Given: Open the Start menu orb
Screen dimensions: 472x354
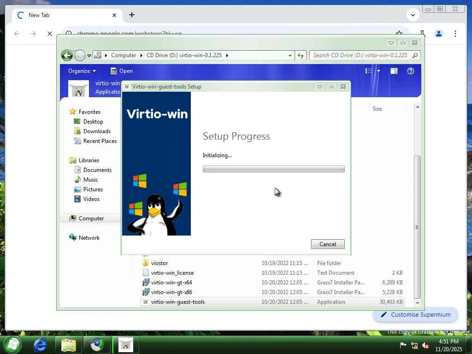Looking at the screenshot, I should click(x=12, y=345).
